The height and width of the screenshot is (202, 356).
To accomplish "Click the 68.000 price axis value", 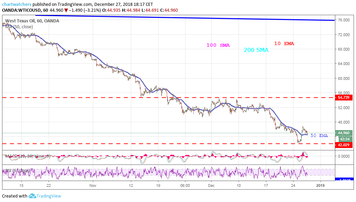I will tap(344, 49).
